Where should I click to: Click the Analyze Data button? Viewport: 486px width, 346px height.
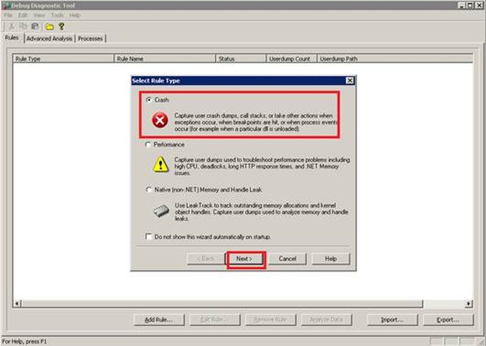326,319
